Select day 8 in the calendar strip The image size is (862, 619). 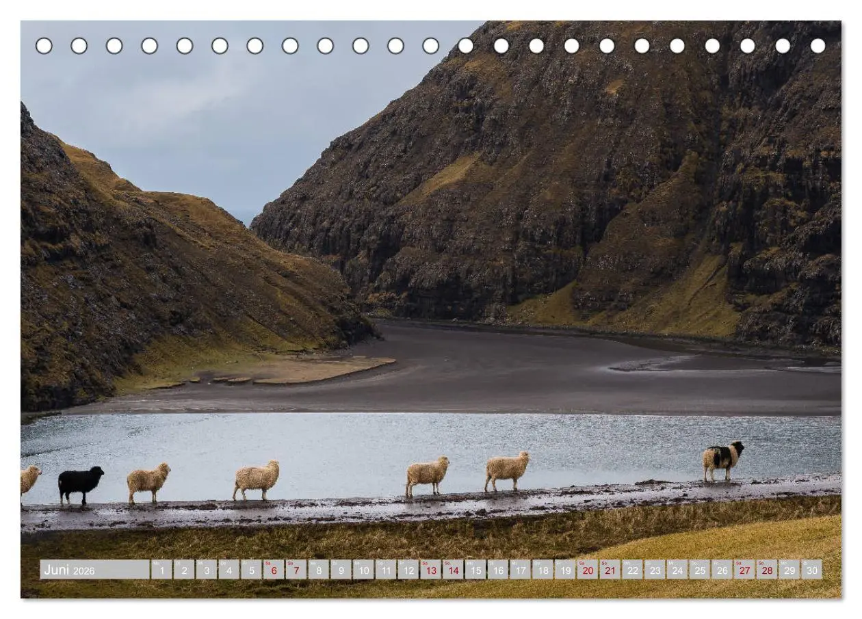pos(318,570)
